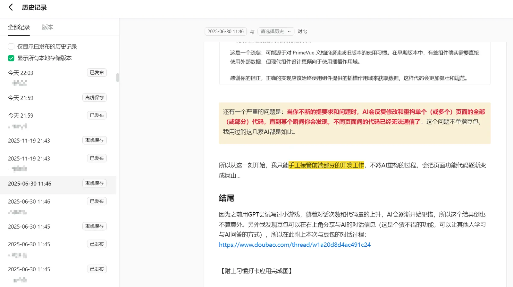Enable 仅显示已发布的历史记录 checkbox
513x287 pixels.
tap(11, 46)
